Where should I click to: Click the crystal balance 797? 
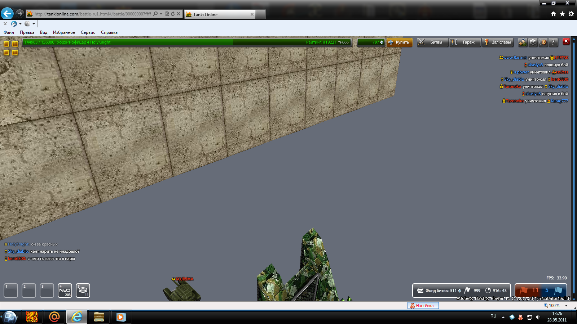click(371, 42)
